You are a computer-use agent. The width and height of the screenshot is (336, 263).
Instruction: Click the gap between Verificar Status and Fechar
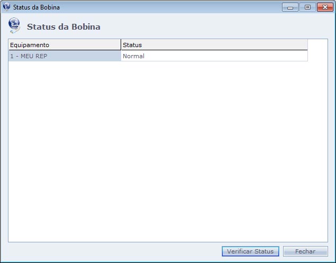pos(281,251)
